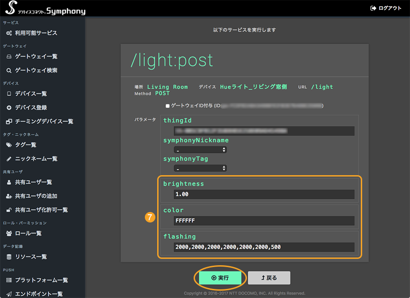Open デバイス登録 in the sidebar
Viewport: 410px width, 298px height.
31,108
